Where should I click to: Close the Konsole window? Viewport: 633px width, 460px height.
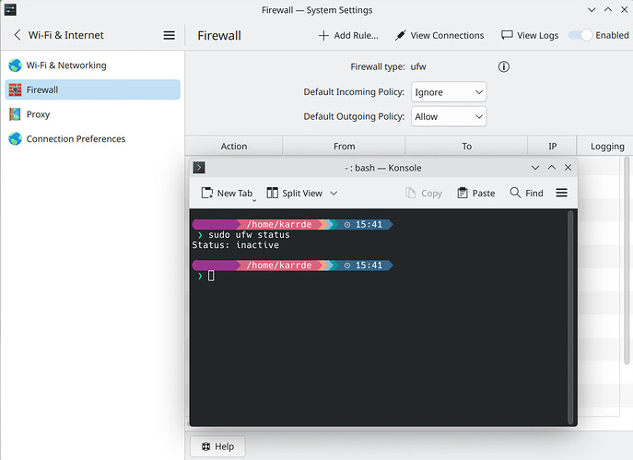[568, 168]
